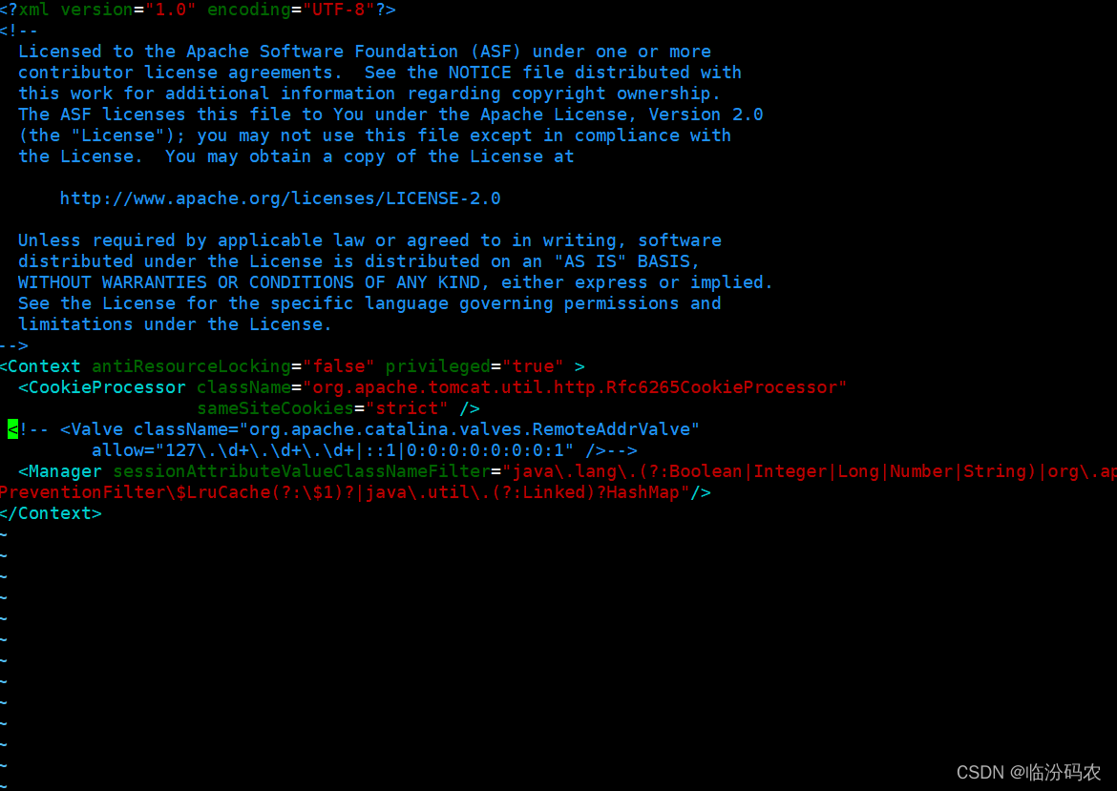
Task: Click the Apache license URL in the comment
Action: coord(280,198)
